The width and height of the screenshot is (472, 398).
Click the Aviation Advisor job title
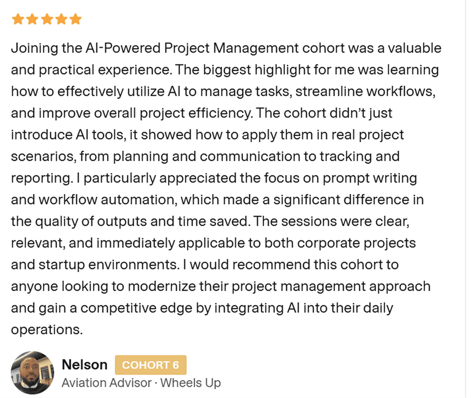[x=107, y=383]
